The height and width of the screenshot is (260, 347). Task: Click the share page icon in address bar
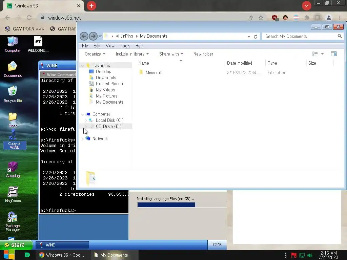tap(250, 18)
